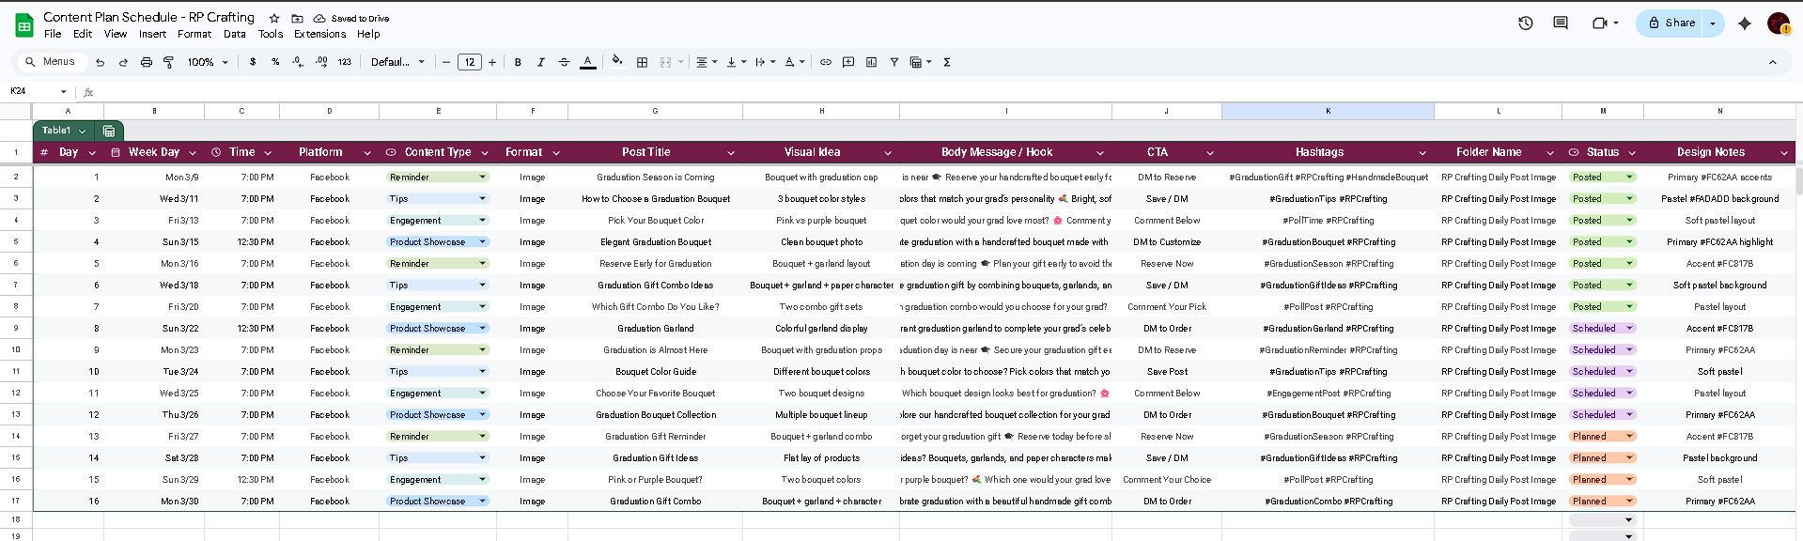Toggle Bold formatting
This screenshot has width=1803, height=541.
pos(518,62)
